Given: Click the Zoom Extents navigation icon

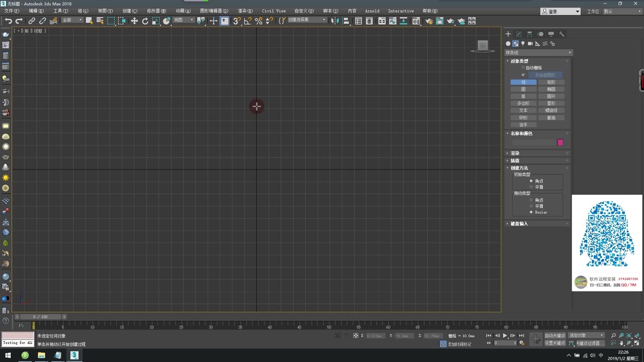Looking at the screenshot, I should point(629,336).
